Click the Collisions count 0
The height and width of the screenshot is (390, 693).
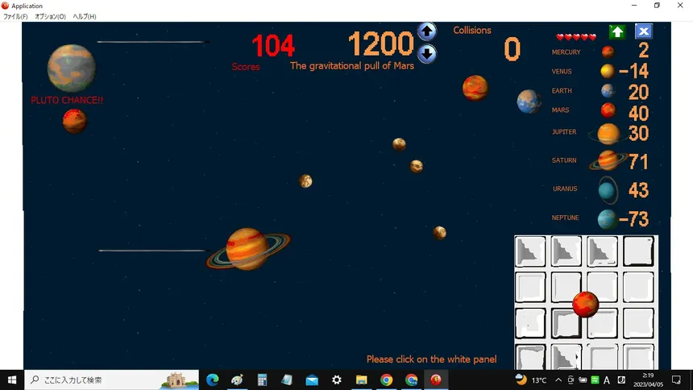pyautogui.click(x=512, y=49)
